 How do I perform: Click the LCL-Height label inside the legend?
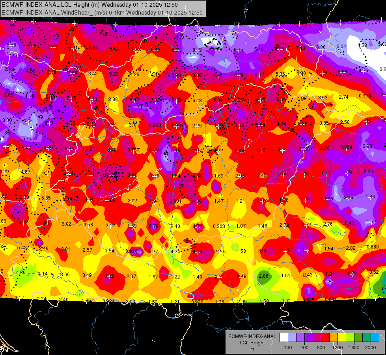point(252,343)
